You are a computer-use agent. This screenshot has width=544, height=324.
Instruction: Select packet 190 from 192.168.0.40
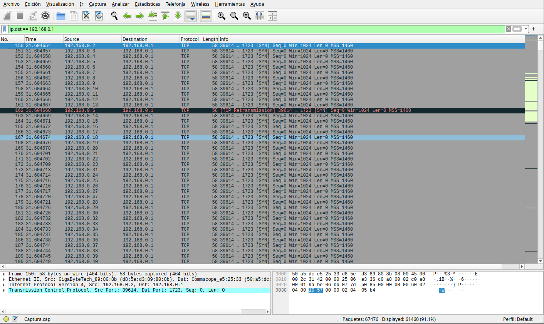pyautogui.click(x=262, y=262)
